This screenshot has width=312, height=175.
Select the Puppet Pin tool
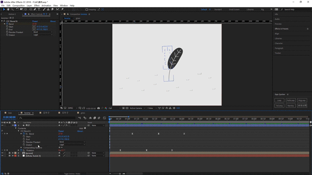(62, 9)
